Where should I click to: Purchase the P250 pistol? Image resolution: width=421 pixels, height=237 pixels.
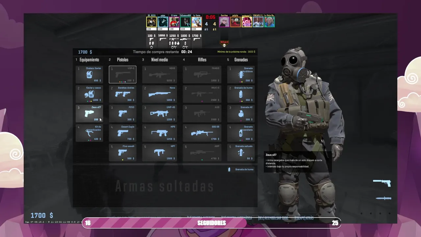tap(123, 114)
